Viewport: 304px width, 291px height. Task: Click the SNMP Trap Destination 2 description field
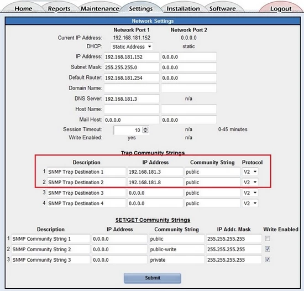86,182
